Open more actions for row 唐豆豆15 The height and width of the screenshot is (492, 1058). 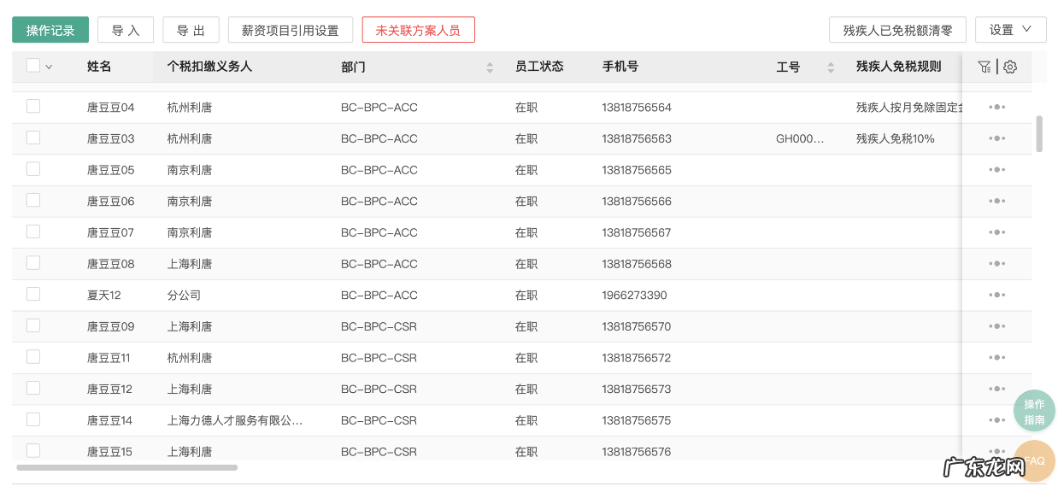(996, 451)
